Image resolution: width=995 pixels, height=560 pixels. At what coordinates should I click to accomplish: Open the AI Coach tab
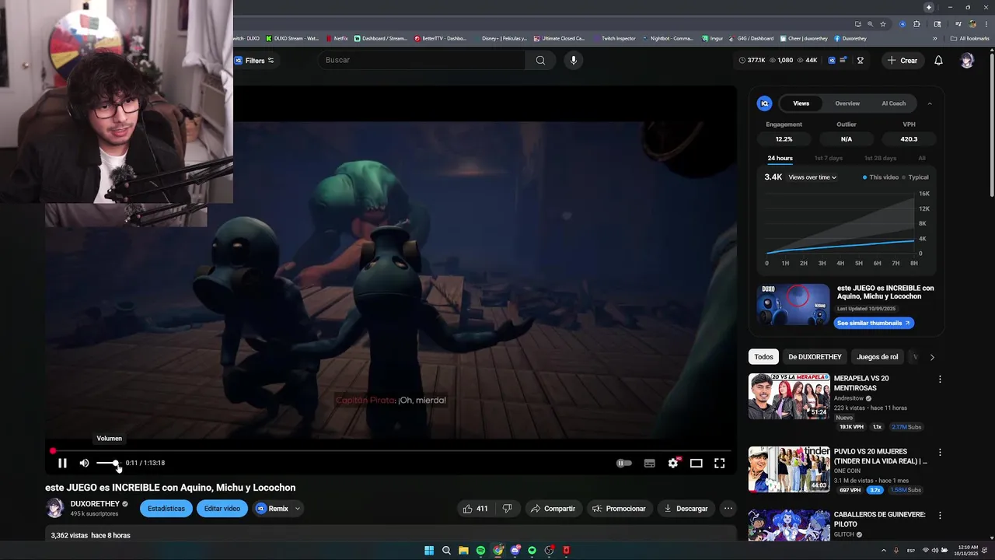(893, 103)
